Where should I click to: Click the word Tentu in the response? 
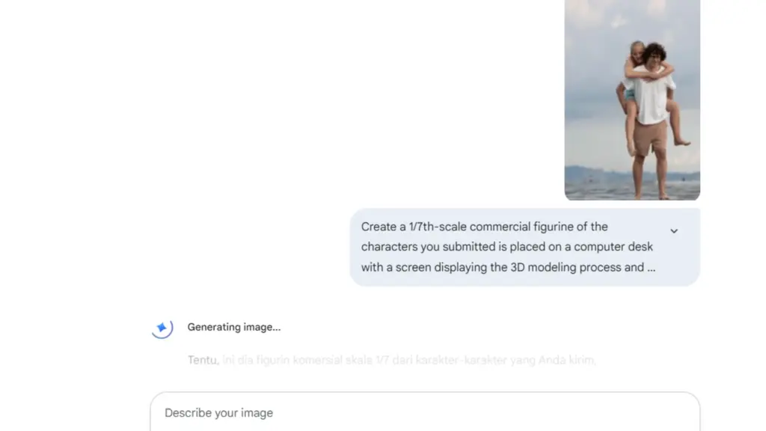(x=203, y=360)
